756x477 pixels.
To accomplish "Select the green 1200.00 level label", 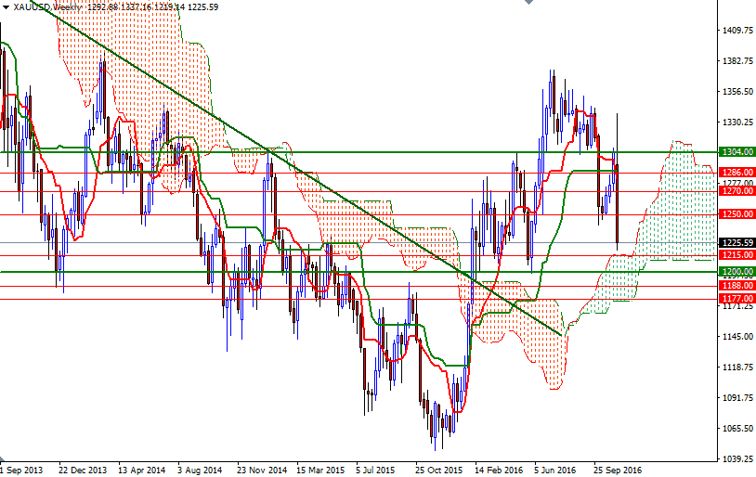I will tap(736, 272).
